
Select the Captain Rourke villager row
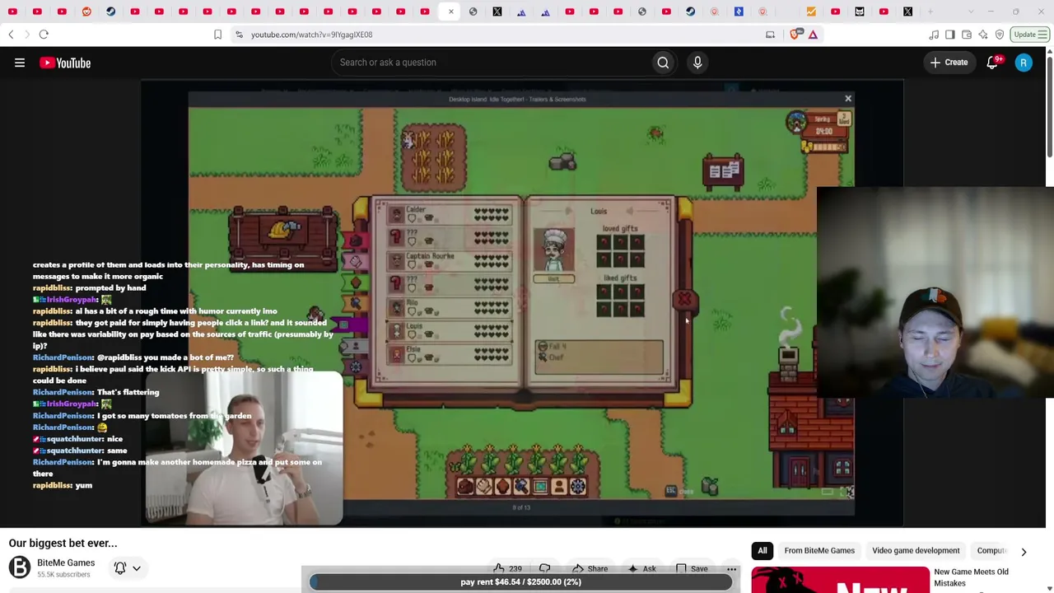click(449, 260)
